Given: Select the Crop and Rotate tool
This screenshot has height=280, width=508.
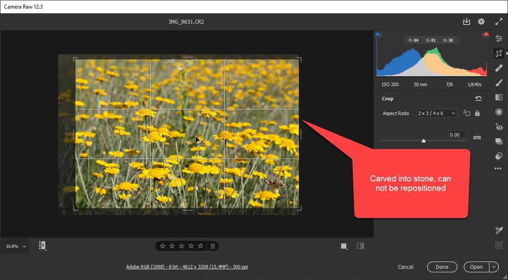Looking at the screenshot, I should click(x=499, y=53).
